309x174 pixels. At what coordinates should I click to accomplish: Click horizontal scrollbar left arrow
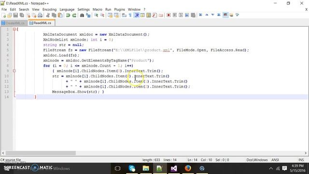(x=3, y=153)
